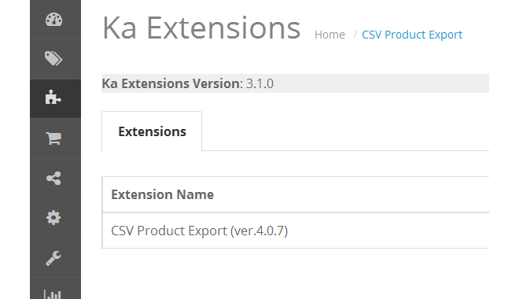Open the Tools wrench icon
519x299 pixels.
click(53, 258)
